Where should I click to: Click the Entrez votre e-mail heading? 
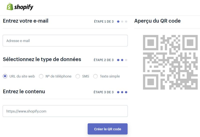25,21
